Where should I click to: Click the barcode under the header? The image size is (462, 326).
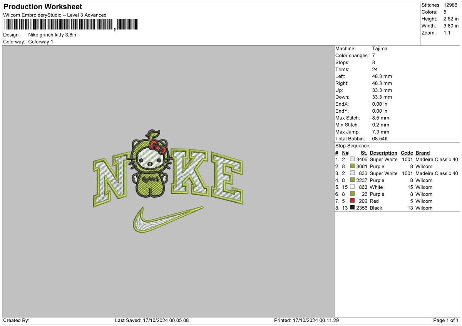70,25
